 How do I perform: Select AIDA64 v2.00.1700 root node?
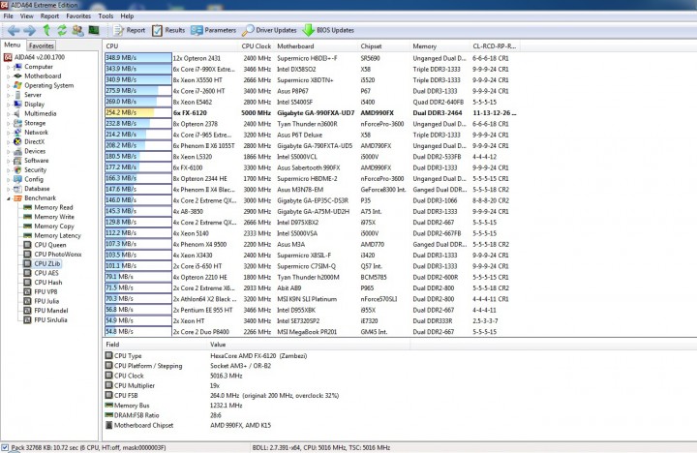click(34, 57)
